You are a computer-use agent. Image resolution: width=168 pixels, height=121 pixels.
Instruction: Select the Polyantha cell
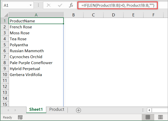click(x=36, y=45)
